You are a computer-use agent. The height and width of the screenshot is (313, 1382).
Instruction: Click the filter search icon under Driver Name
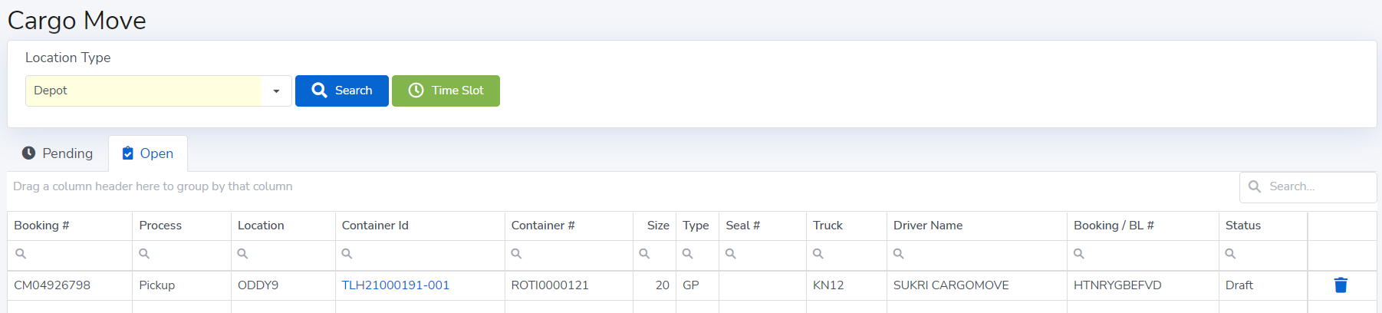[x=899, y=254]
